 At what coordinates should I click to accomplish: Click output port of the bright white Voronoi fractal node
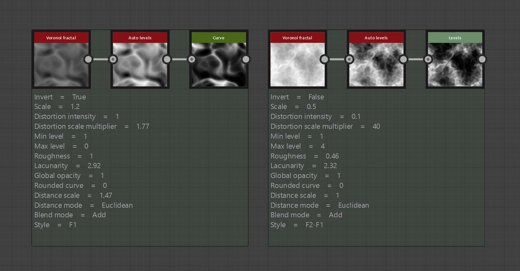tap(324, 59)
